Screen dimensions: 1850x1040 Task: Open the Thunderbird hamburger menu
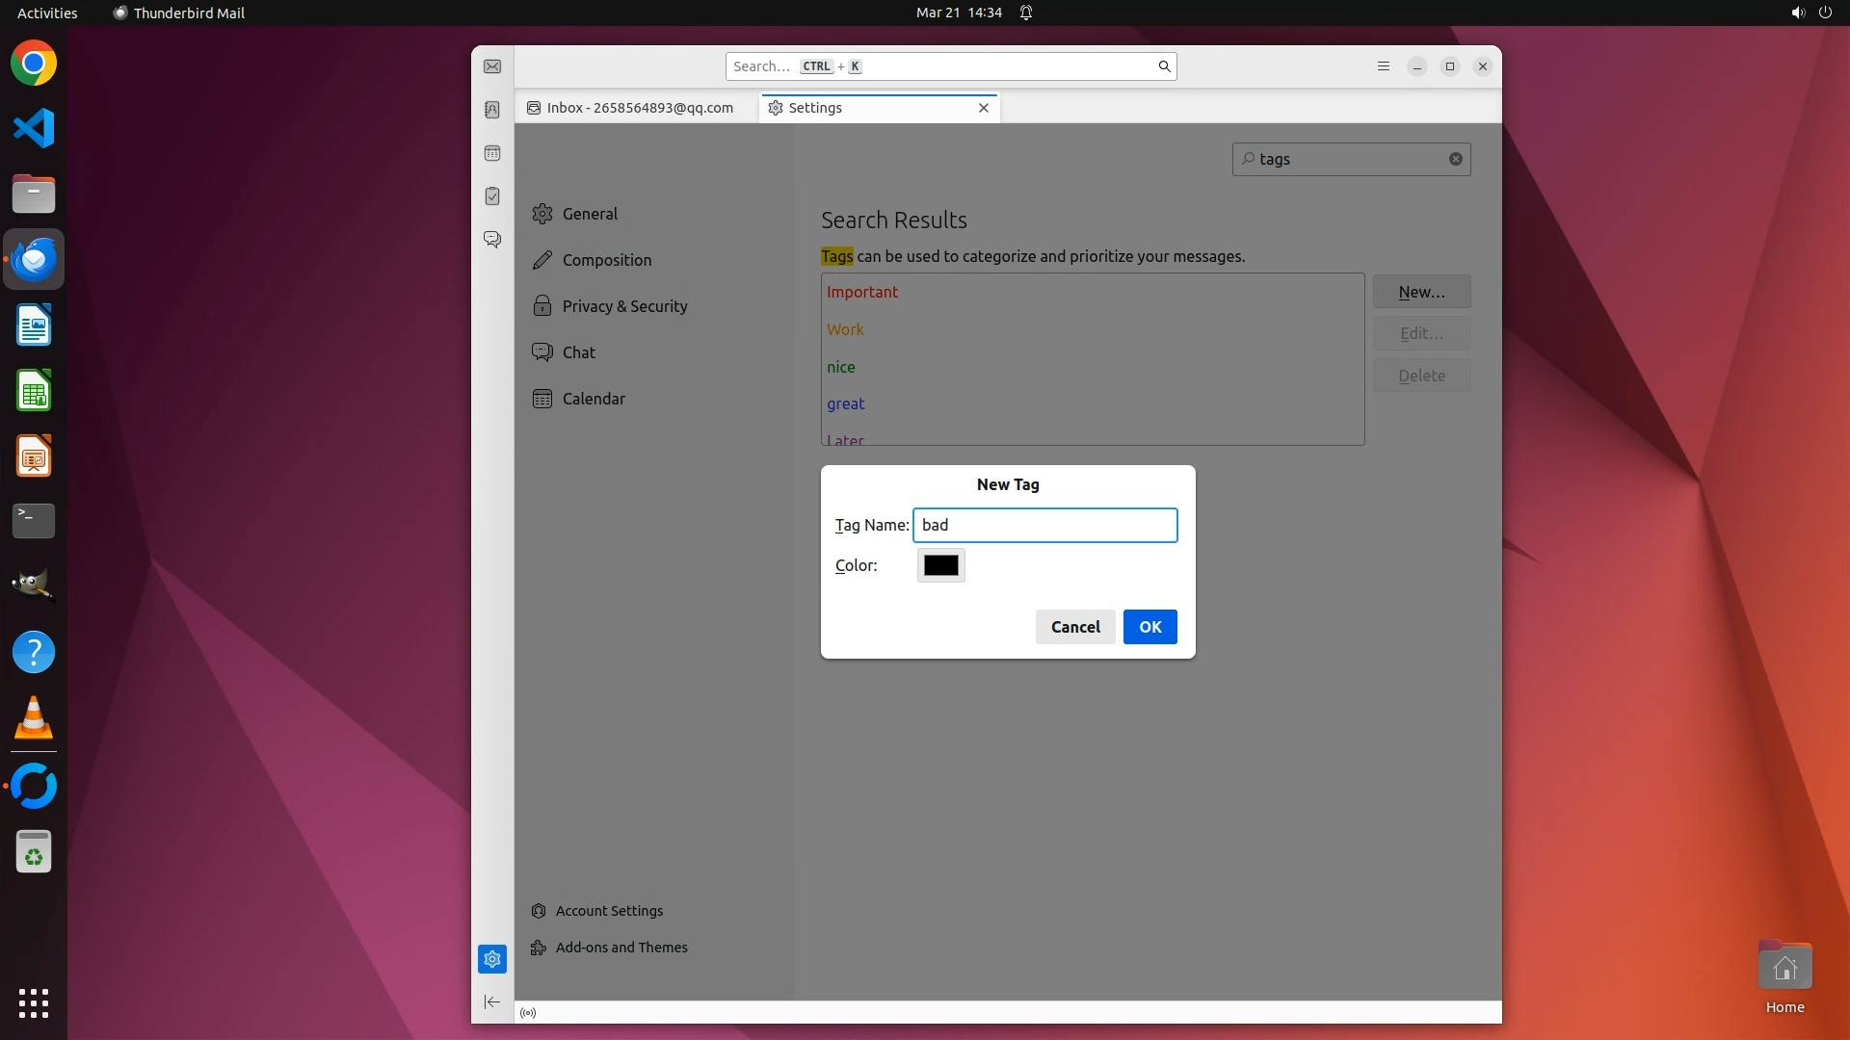1384,66
